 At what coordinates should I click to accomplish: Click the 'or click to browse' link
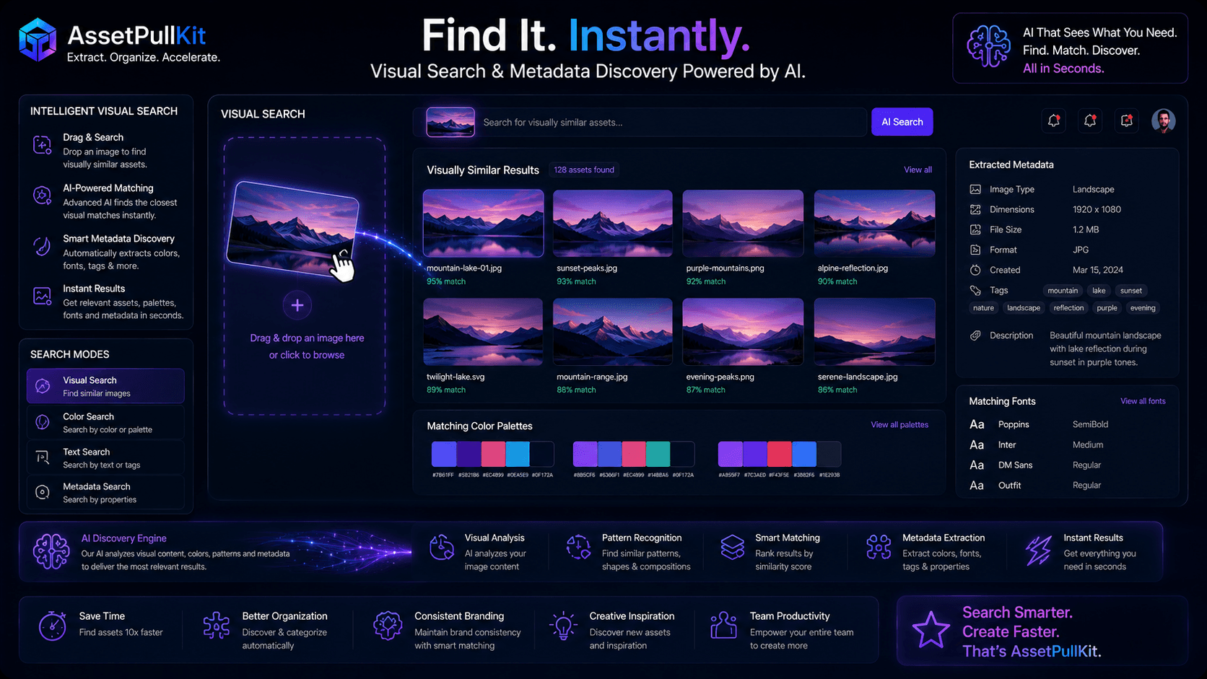tap(307, 355)
